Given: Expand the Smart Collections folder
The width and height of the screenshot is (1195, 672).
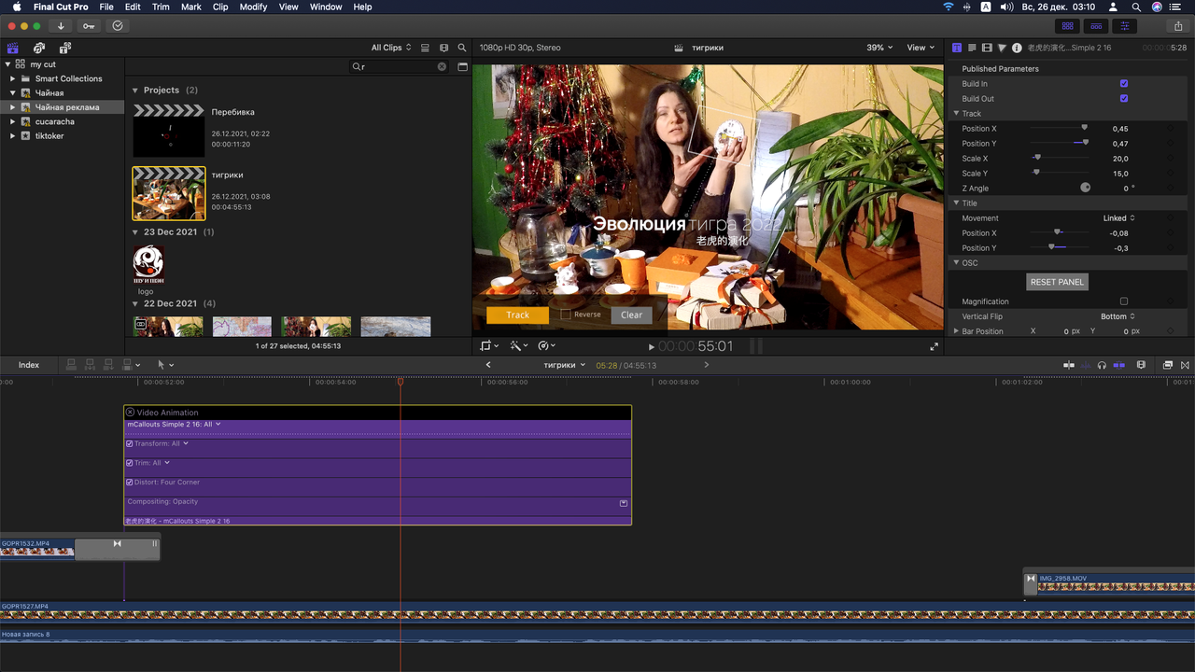Looking at the screenshot, I should click(x=13, y=78).
